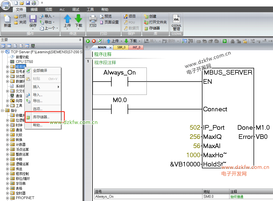
Task: Open the 导入 (Import) dropdown arrow in ribbon
Action: pos(54,16)
